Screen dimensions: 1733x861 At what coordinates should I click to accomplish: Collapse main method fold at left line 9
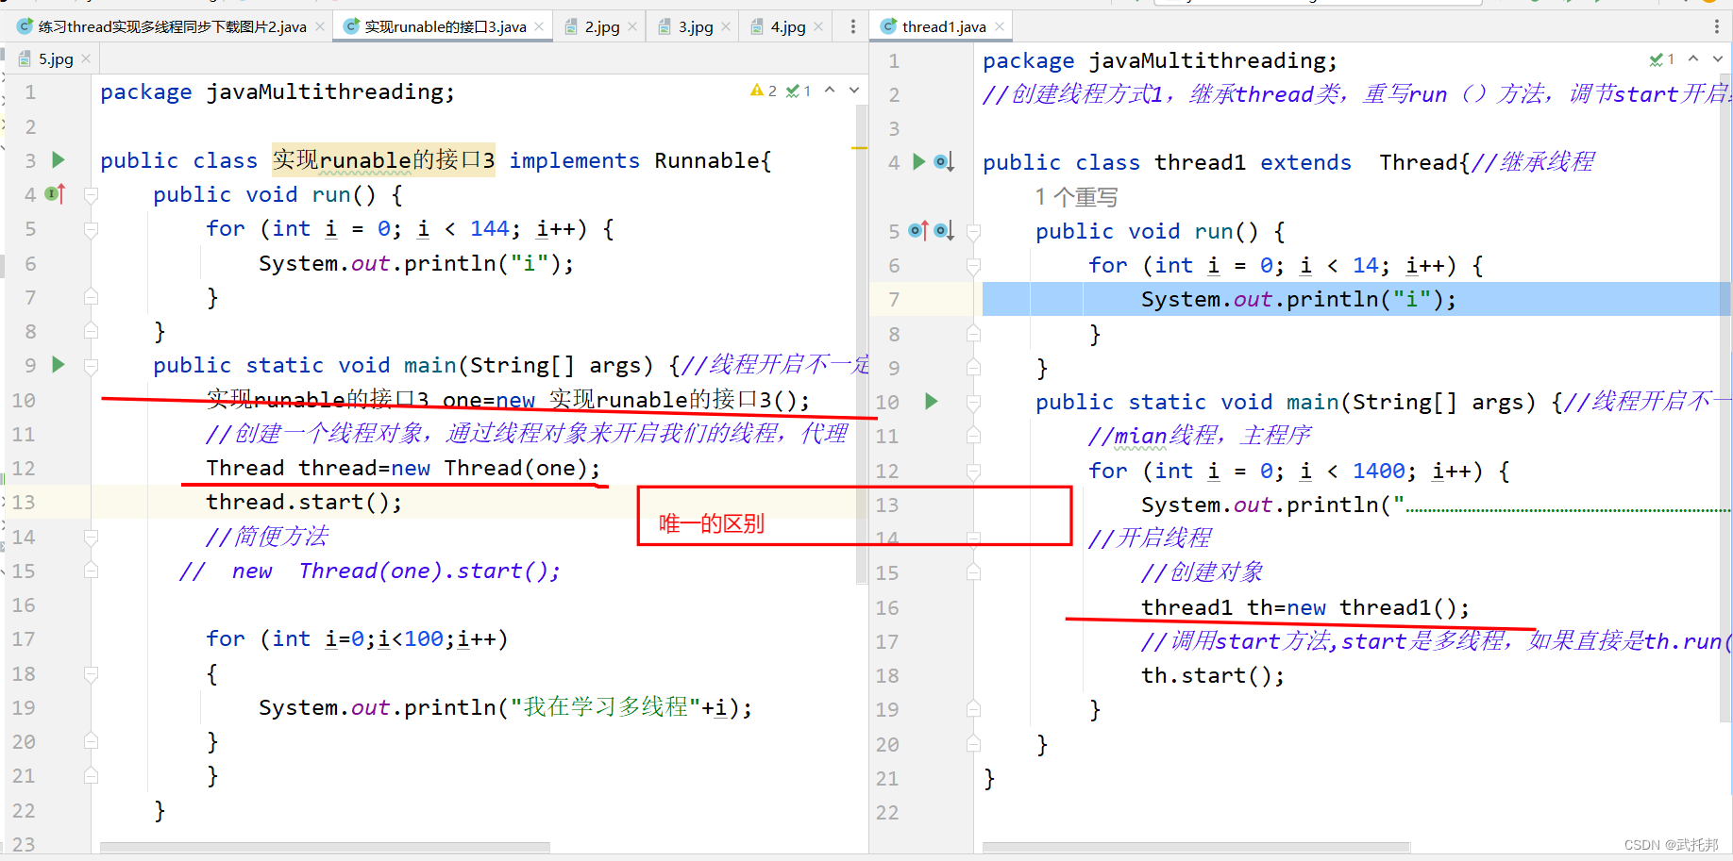pos(91,365)
